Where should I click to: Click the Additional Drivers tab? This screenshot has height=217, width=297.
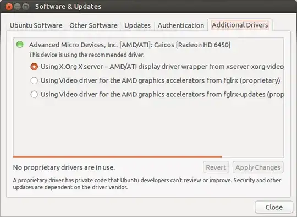(x=240, y=25)
